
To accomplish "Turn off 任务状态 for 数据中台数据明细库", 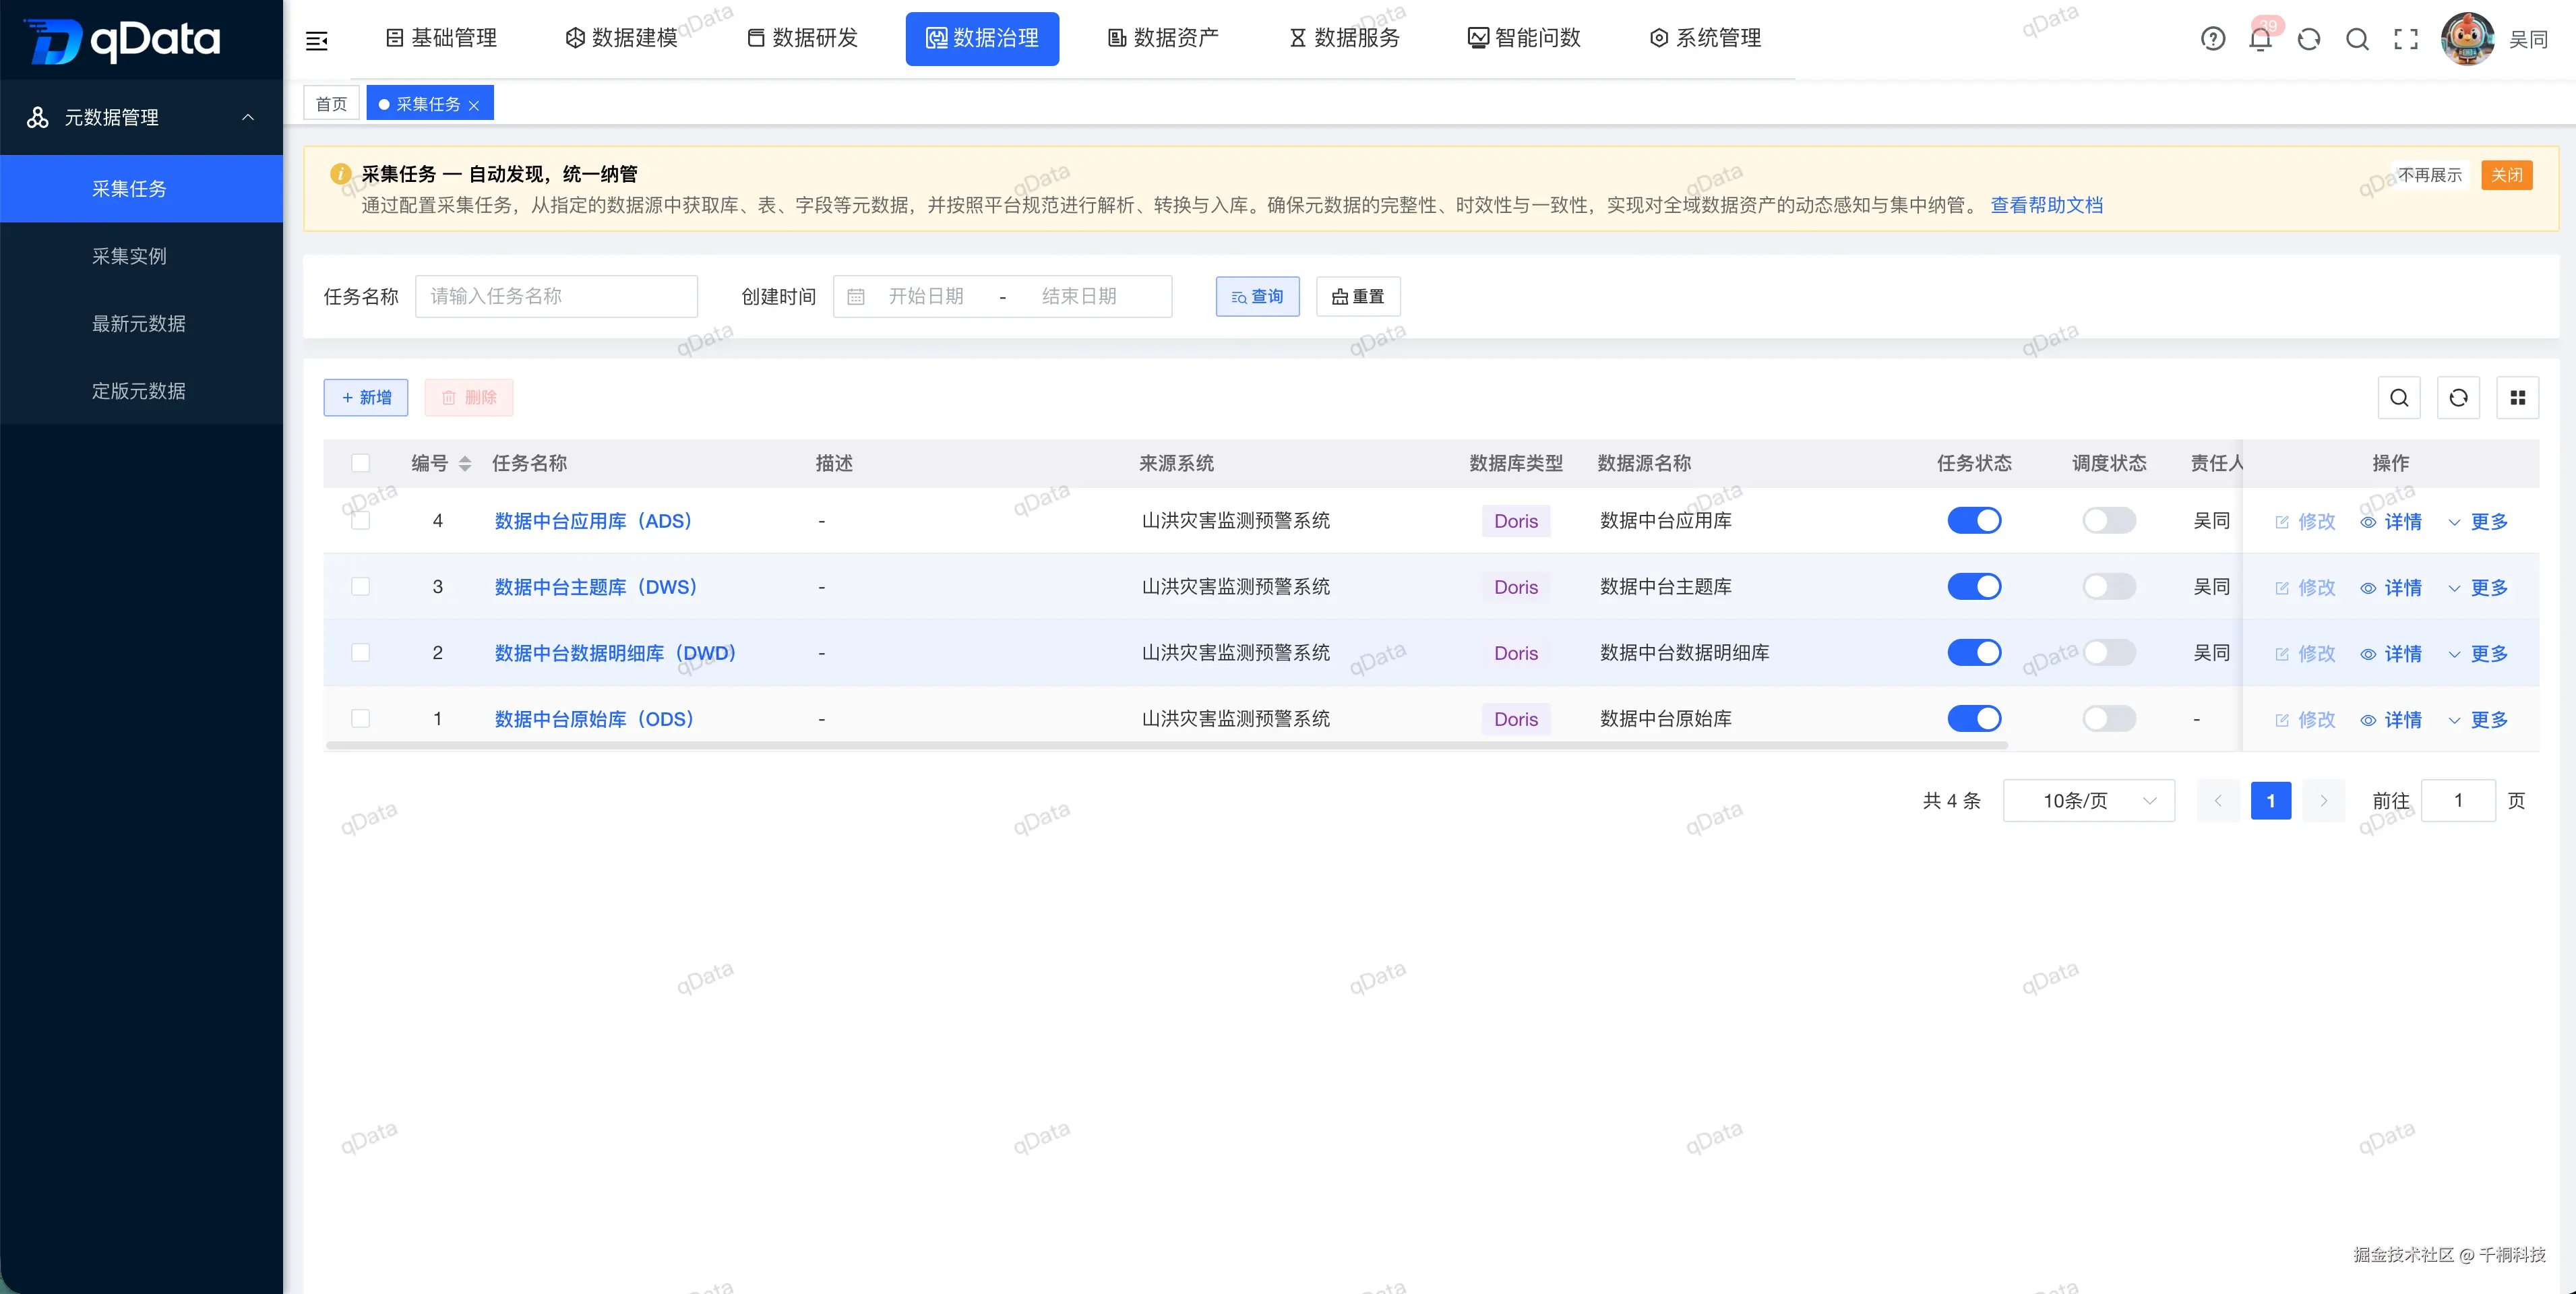I will click(1974, 652).
